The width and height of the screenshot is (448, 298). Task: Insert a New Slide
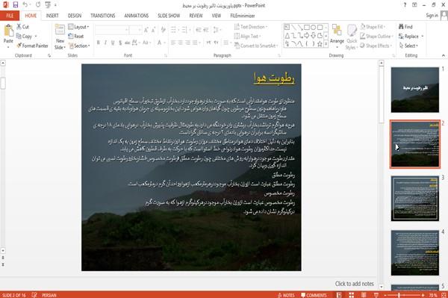(60, 37)
